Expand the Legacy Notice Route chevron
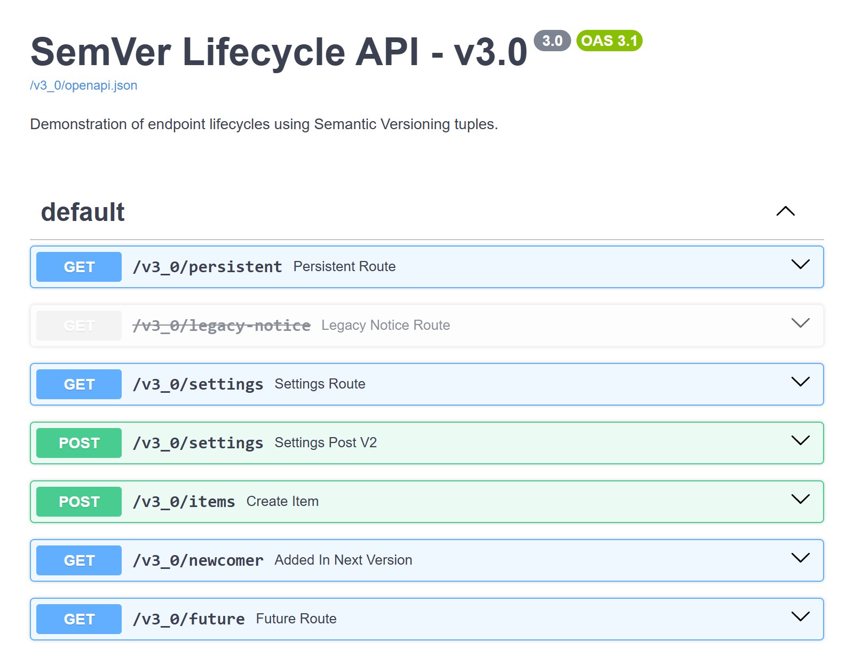 [800, 323]
